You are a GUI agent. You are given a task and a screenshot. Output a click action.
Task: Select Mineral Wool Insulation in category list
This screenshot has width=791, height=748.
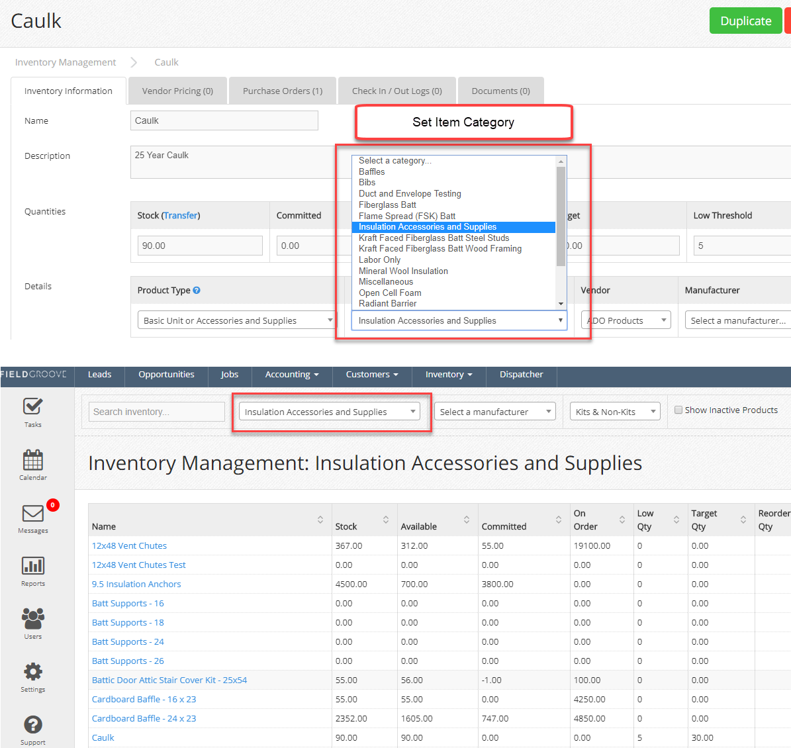tap(403, 271)
